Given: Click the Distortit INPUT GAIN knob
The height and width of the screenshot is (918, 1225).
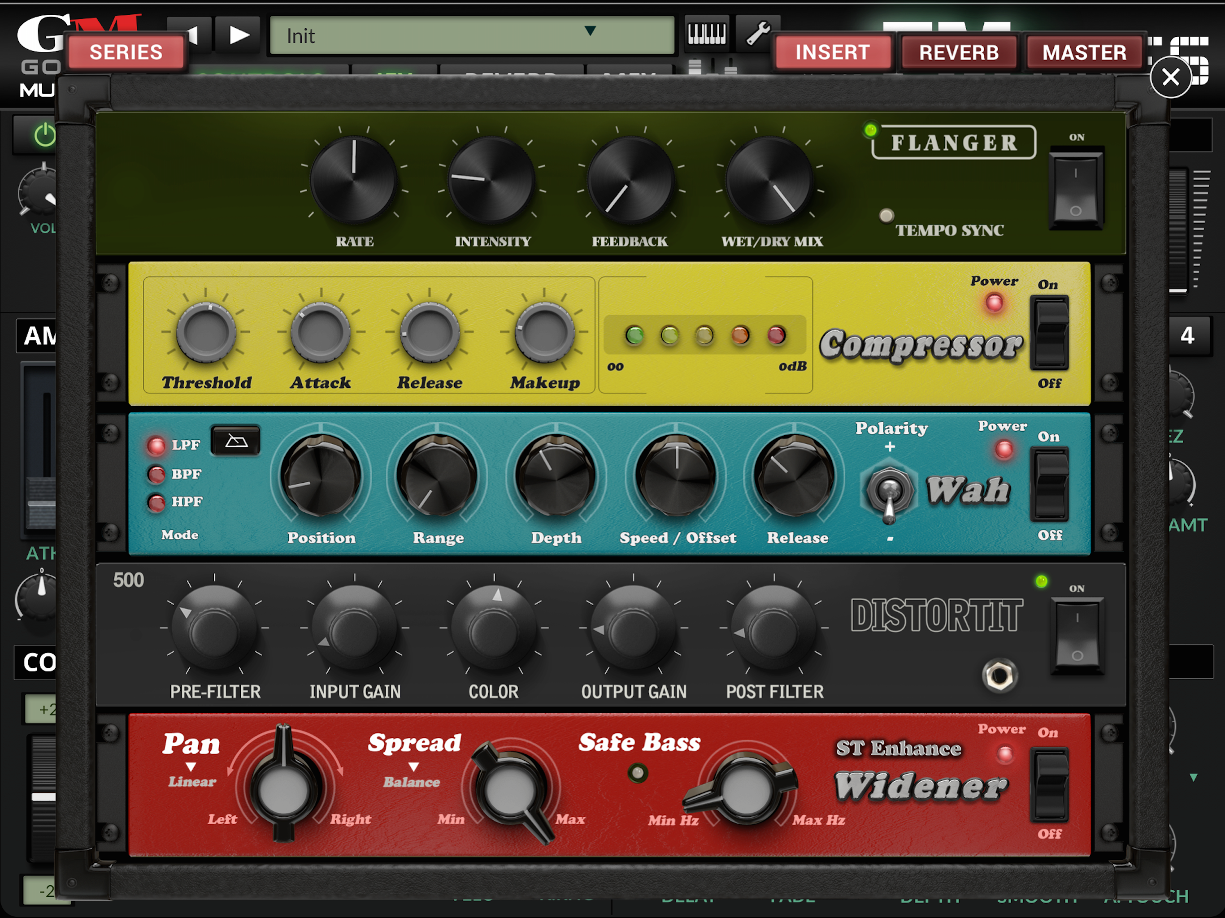Looking at the screenshot, I should pyautogui.click(x=354, y=629).
